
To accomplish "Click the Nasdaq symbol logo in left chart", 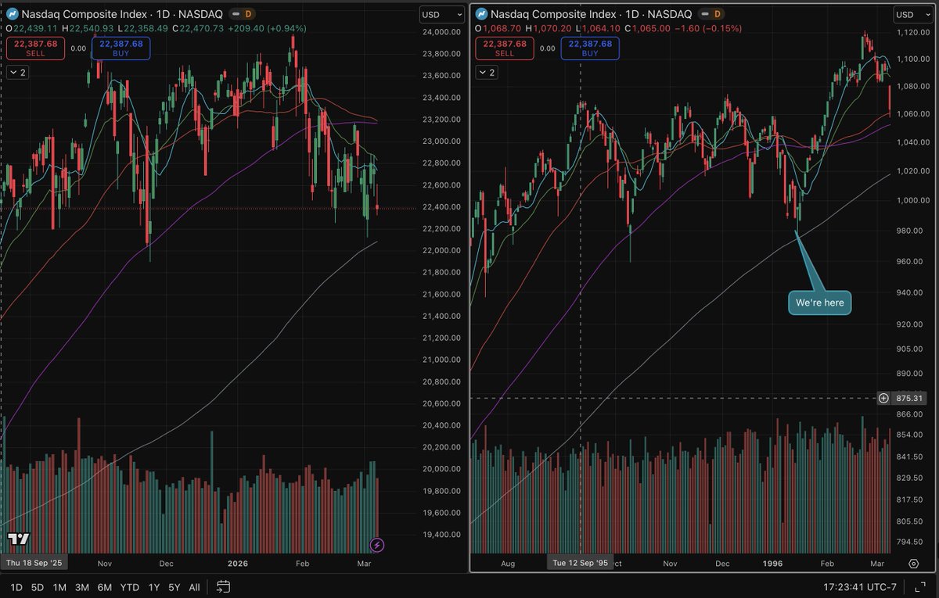I will (x=11, y=14).
